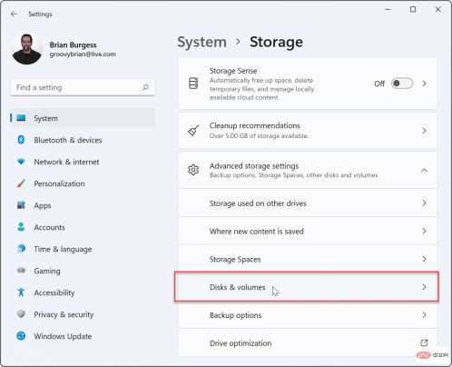Open Disks & volumes
452x367 pixels.
(307, 287)
